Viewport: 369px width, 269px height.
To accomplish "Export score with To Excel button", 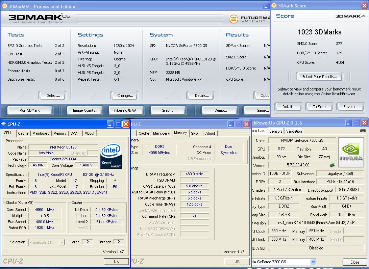I will coord(319,107).
